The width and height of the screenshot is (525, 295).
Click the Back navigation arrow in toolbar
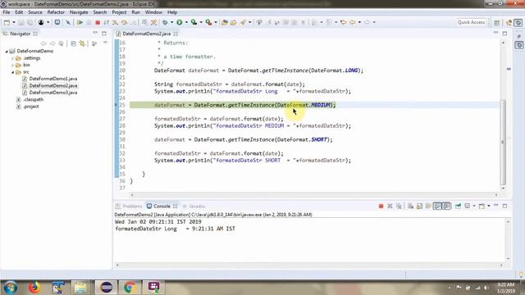pyautogui.click(x=353, y=22)
